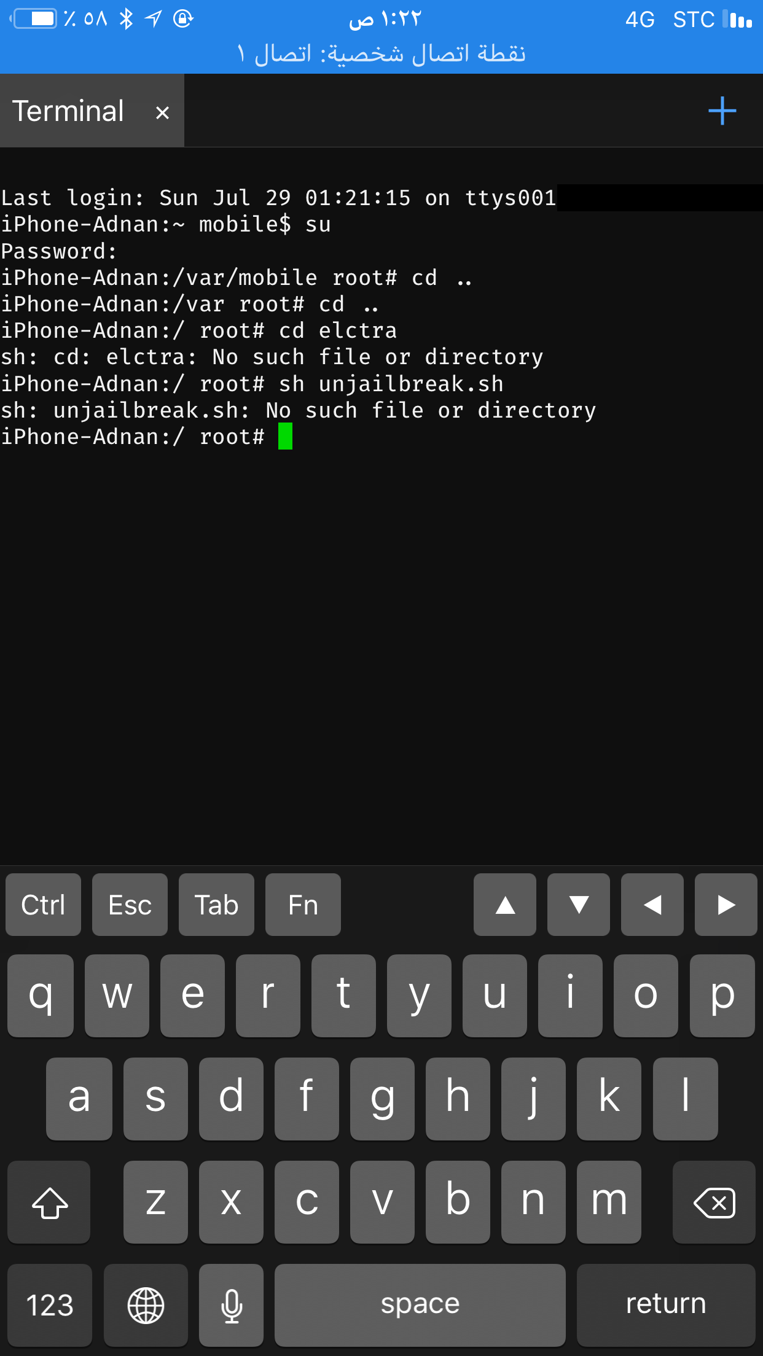Tap the microphone dictation key
763x1356 pixels.
232,1305
